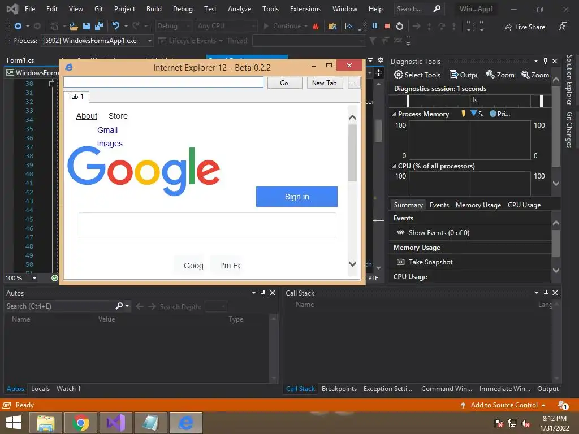Click the blue Sign in button

[296, 196]
